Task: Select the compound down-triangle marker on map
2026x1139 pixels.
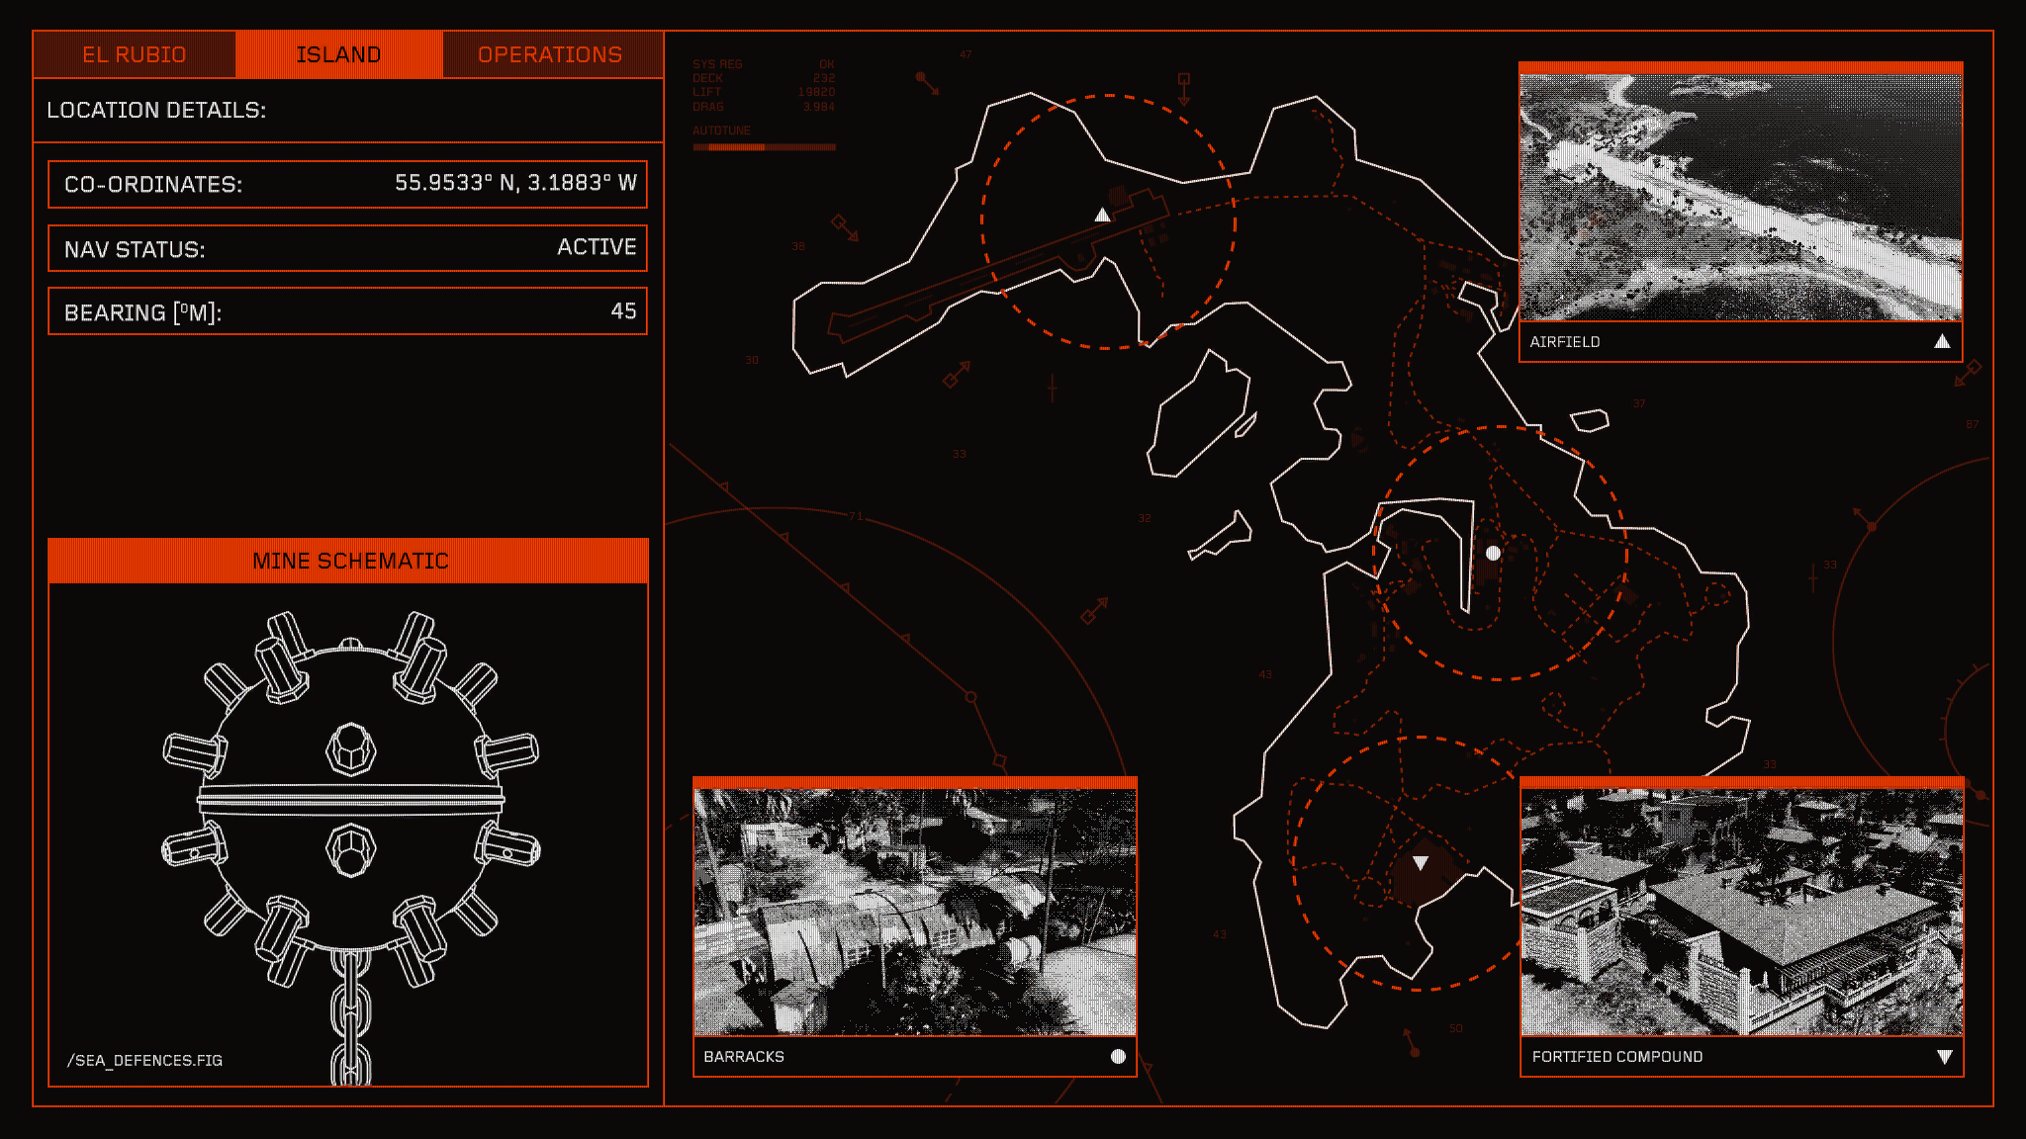Action: 1421,863
